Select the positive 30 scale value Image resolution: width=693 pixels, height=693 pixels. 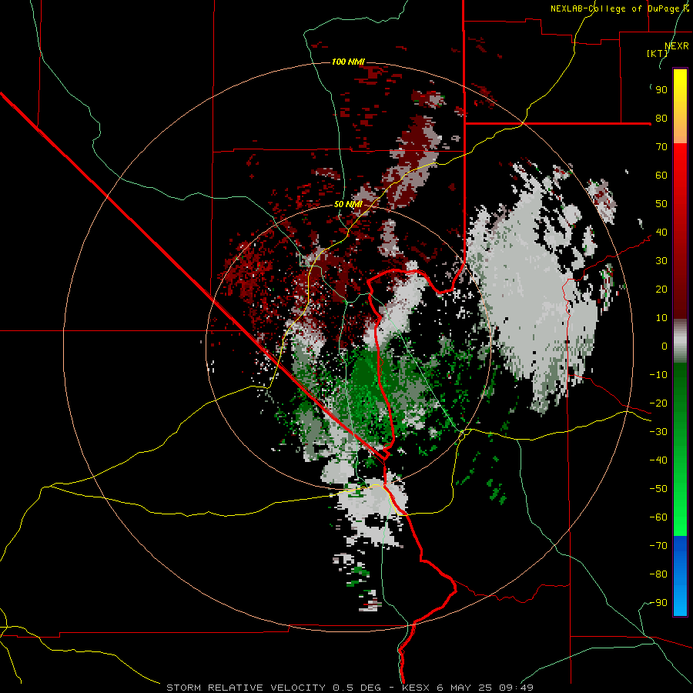(x=661, y=261)
